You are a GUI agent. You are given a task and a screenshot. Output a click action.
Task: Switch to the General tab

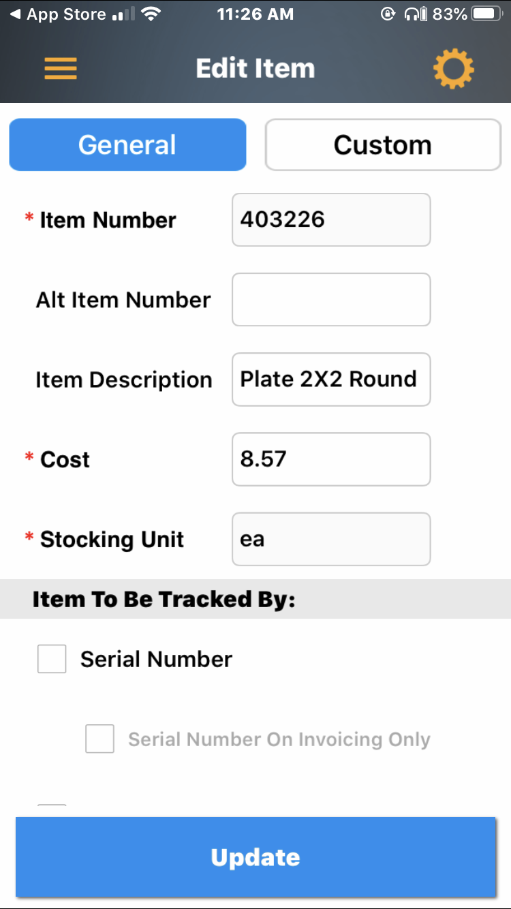click(x=127, y=144)
